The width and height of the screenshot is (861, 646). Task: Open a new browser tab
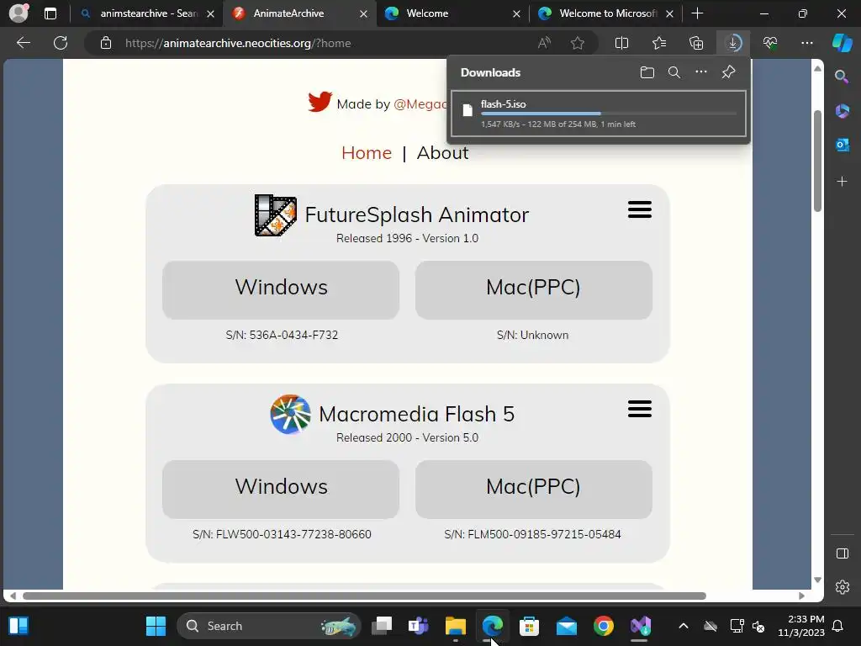(x=697, y=13)
